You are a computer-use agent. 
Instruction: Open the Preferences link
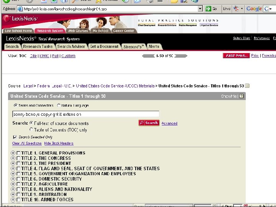(x=261, y=38)
